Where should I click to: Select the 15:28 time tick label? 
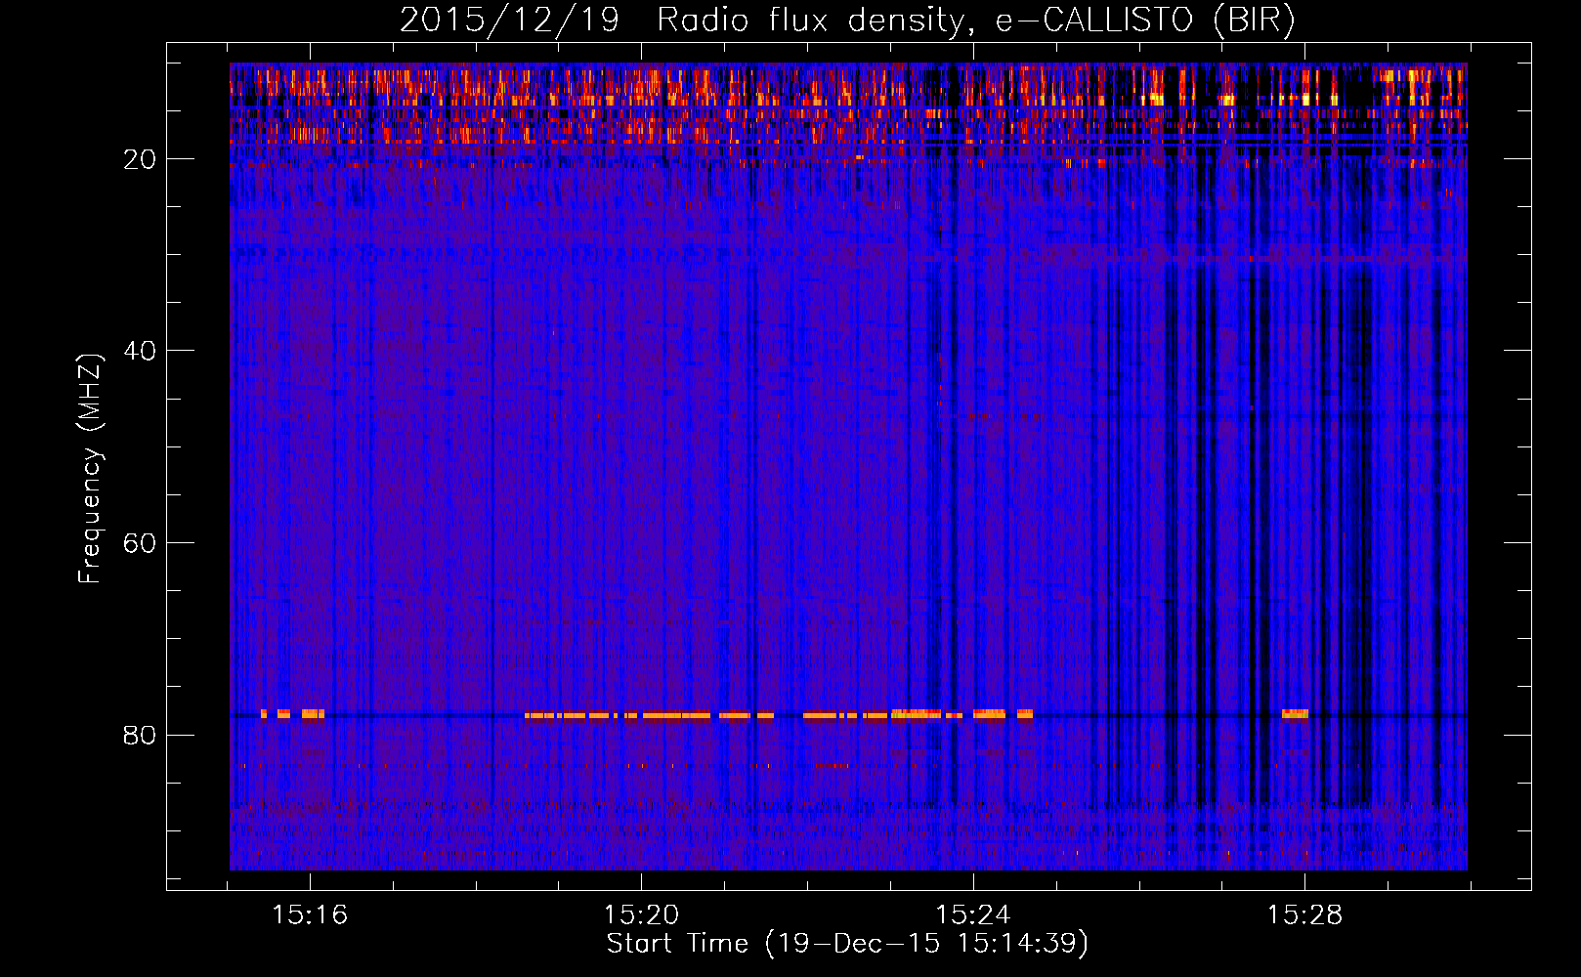pyautogui.click(x=1304, y=914)
